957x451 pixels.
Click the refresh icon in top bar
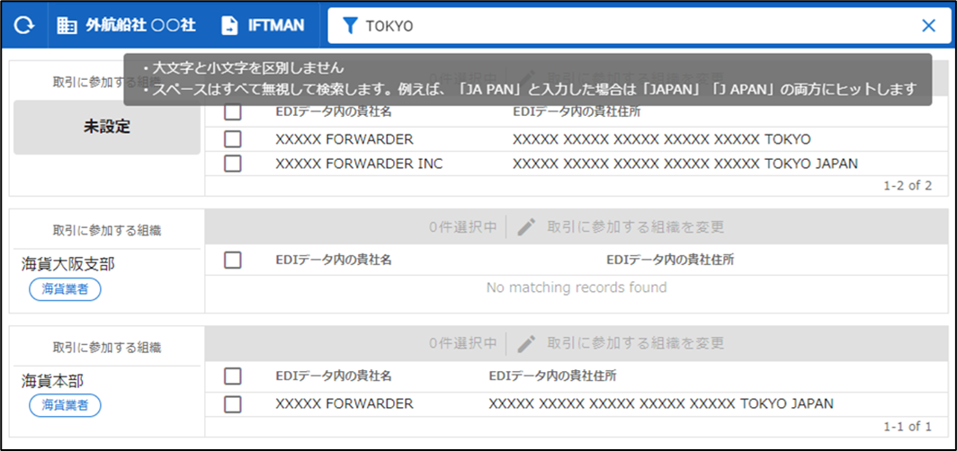point(23,26)
